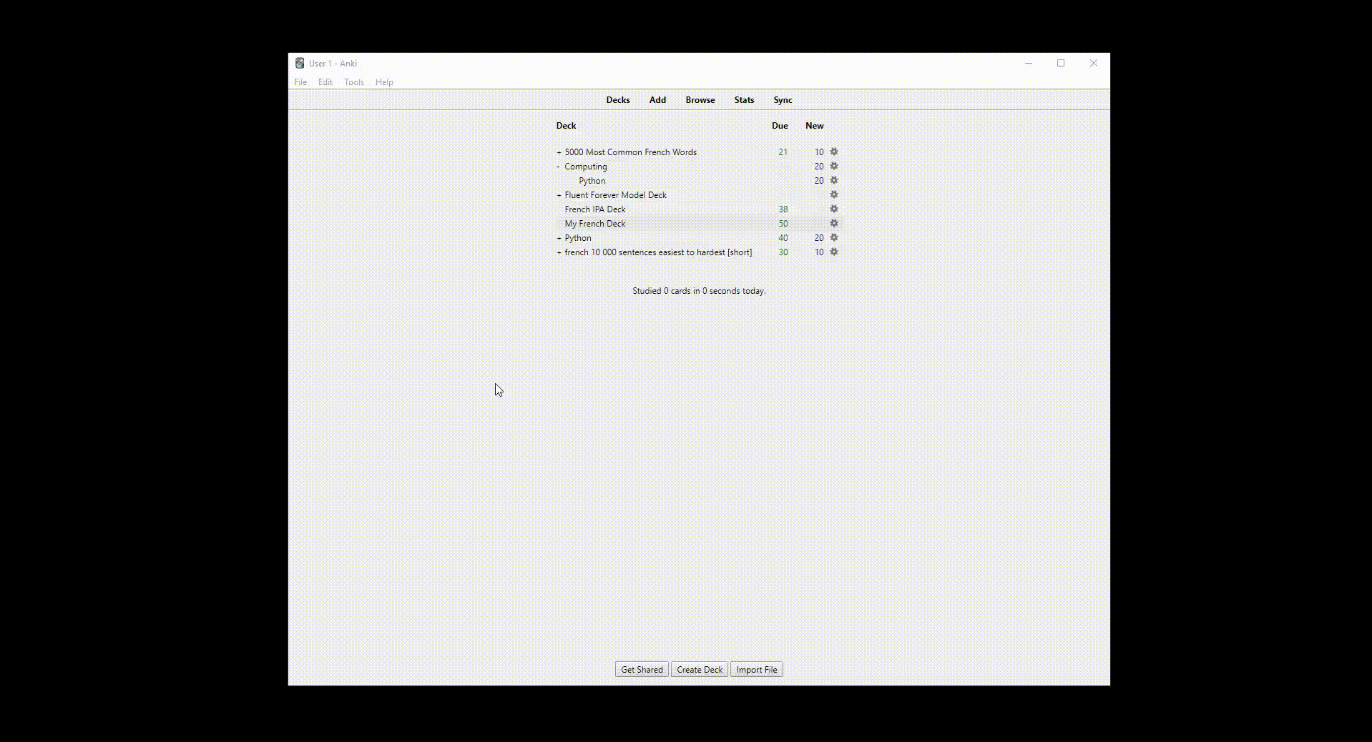The height and width of the screenshot is (742, 1372).
Task: Click the Import File button
Action: pos(756,670)
